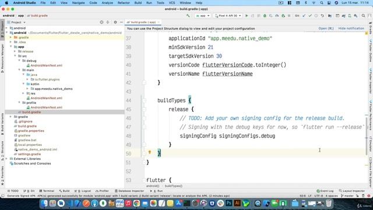Open the Profiler tool window tab

[x=103, y=191]
